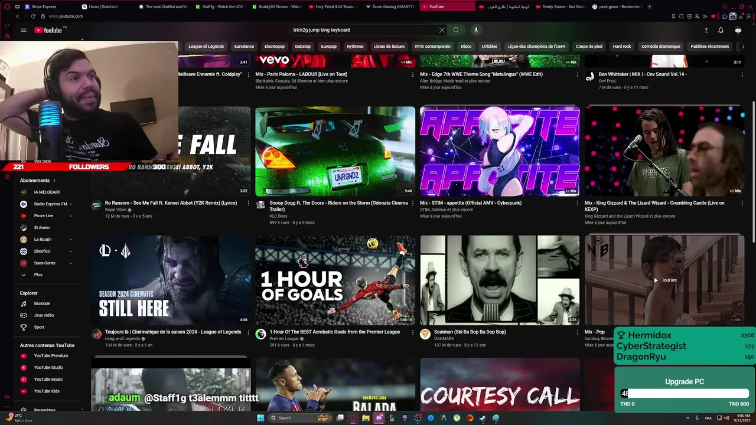Open the account avatar menu
The width and height of the screenshot is (756, 425).
(x=738, y=30)
